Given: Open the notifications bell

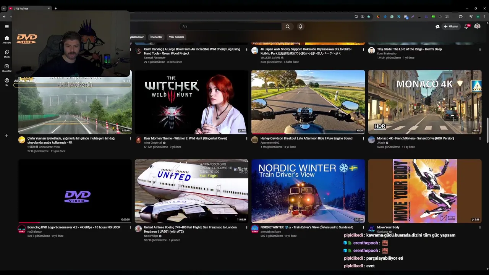Looking at the screenshot, I should (466, 26).
